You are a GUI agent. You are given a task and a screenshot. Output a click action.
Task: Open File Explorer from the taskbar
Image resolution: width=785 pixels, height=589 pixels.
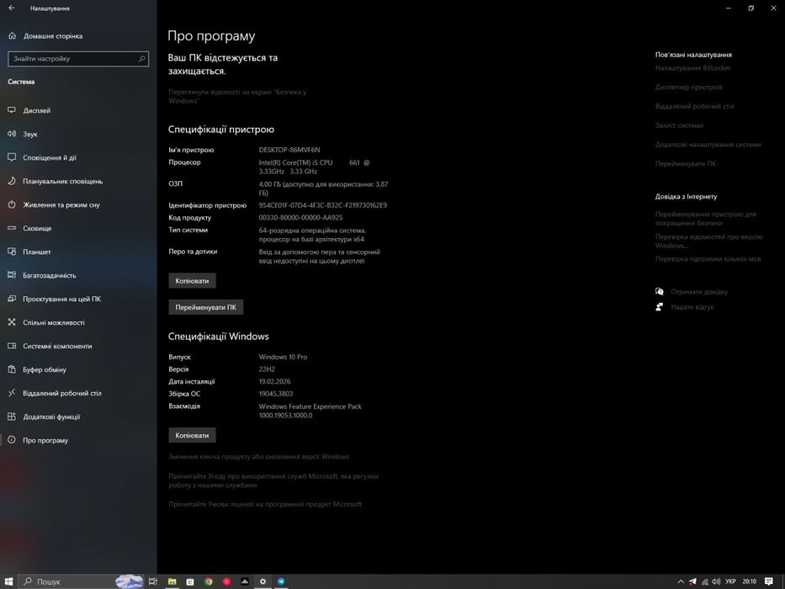click(x=172, y=581)
